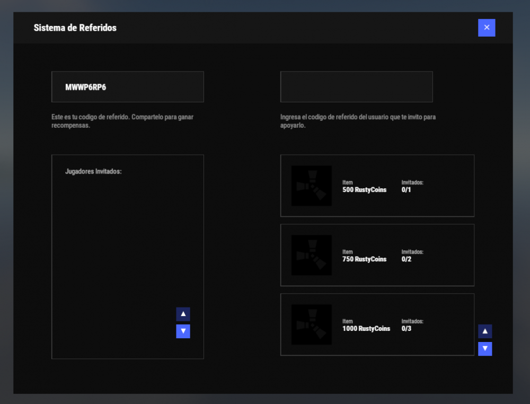Click the Jugadores Invitados heading
Screen dimensions: 530x404
(x=93, y=172)
